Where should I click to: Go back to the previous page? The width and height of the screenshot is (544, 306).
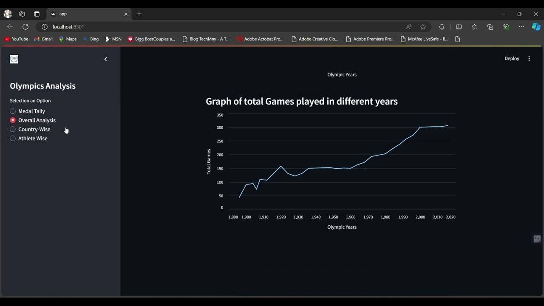(x=10, y=27)
